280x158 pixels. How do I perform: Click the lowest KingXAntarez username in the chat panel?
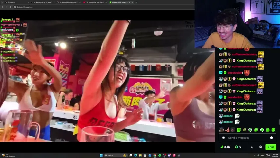[x=246, y=110]
